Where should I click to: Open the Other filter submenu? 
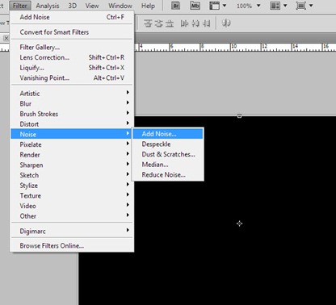click(x=72, y=216)
